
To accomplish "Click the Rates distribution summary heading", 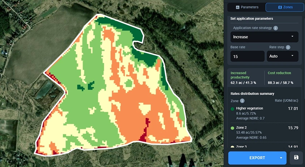I will (x=252, y=94).
